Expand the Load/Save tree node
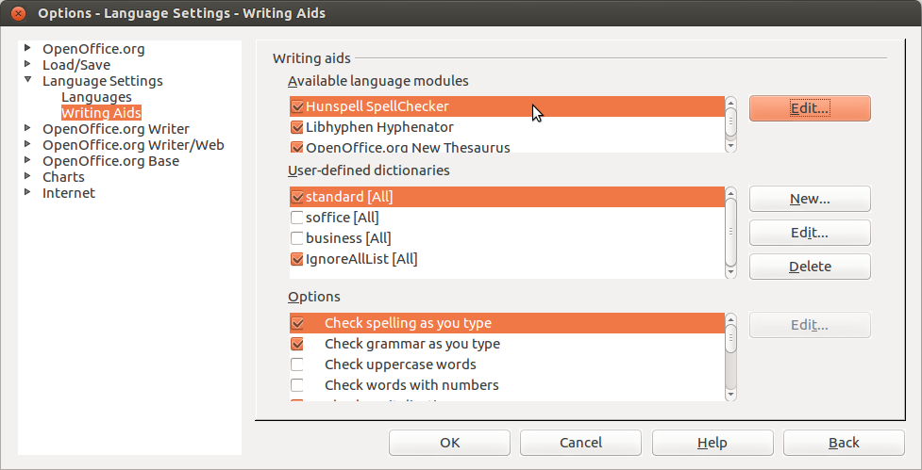Image resolution: width=922 pixels, height=470 pixels. tap(28, 64)
